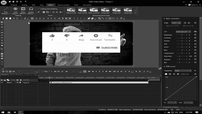
Task: Click the Angle input field
Action: point(175,23)
